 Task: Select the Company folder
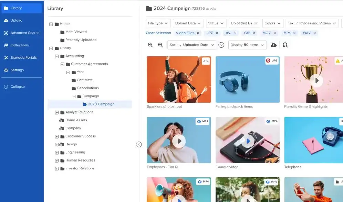tap(73, 128)
